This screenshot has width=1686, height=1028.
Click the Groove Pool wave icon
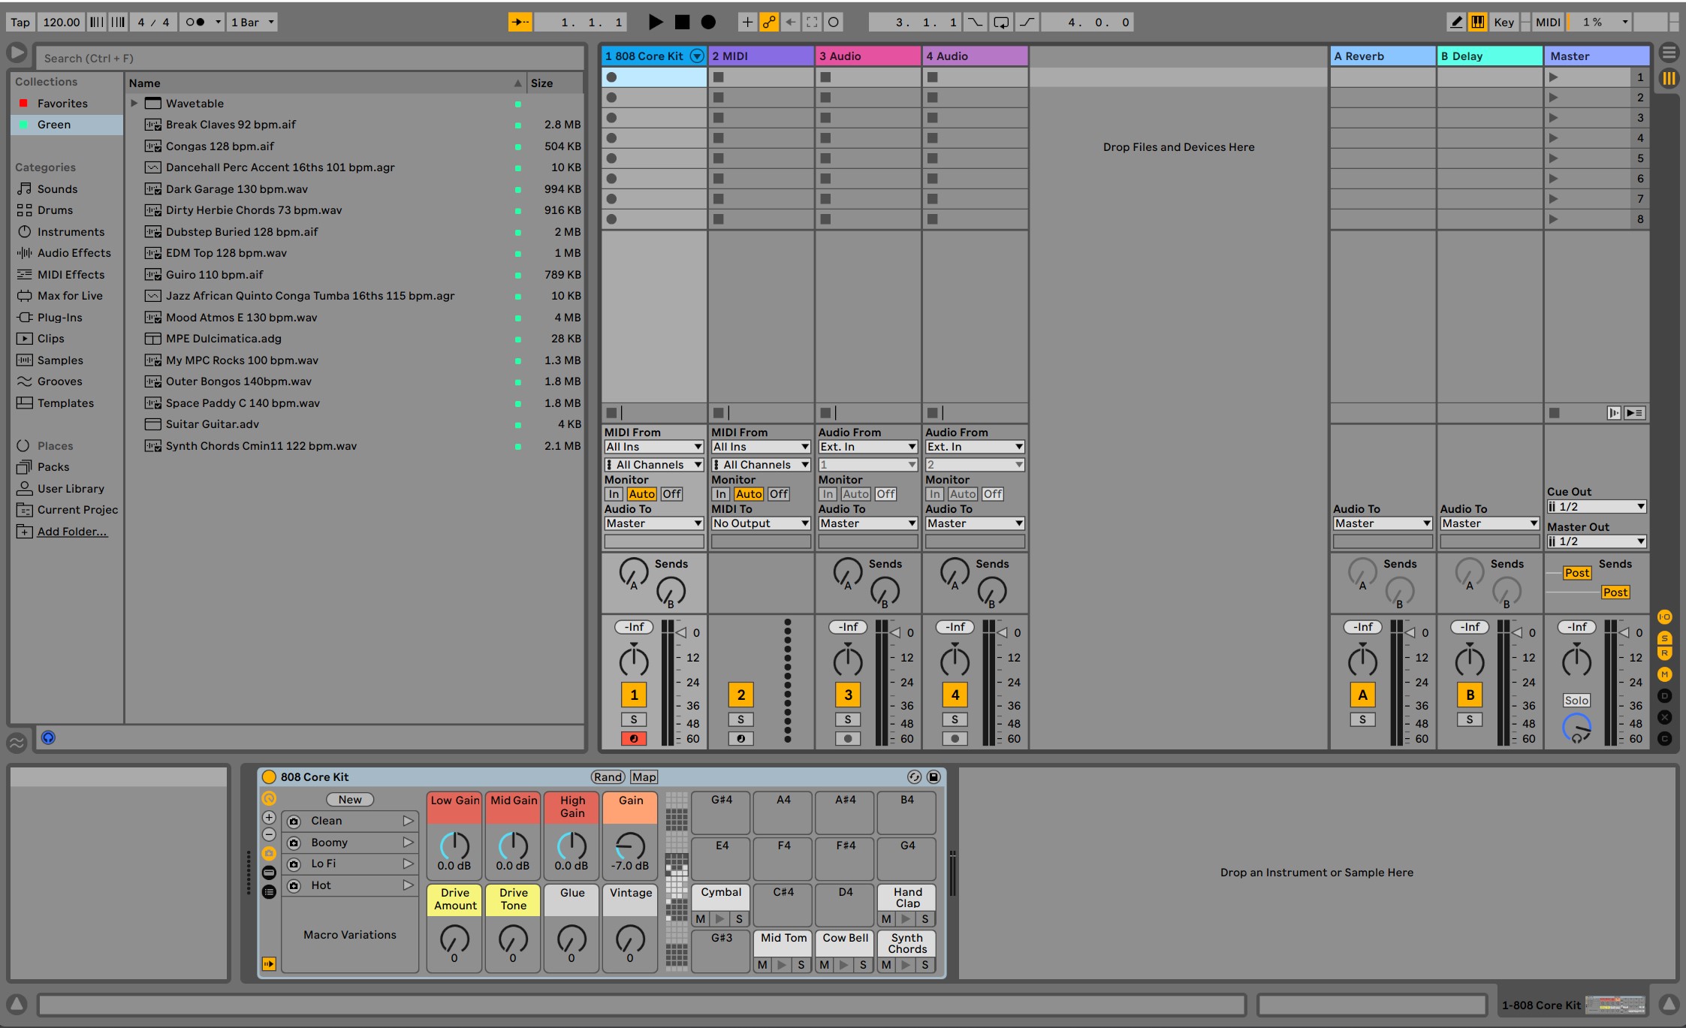click(x=17, y=743)
